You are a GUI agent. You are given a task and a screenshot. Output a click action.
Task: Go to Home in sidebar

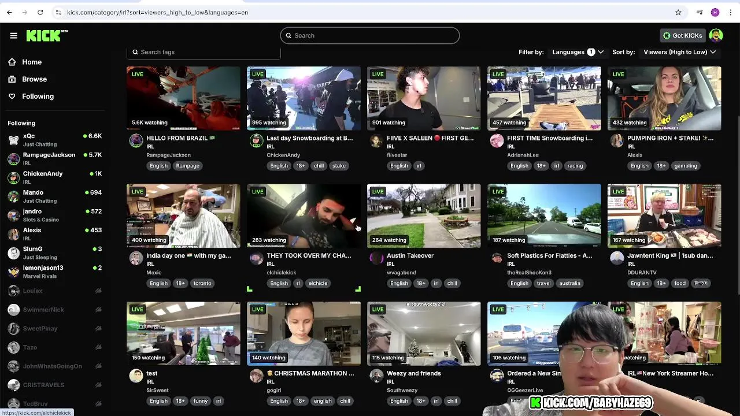pos(32,62)
